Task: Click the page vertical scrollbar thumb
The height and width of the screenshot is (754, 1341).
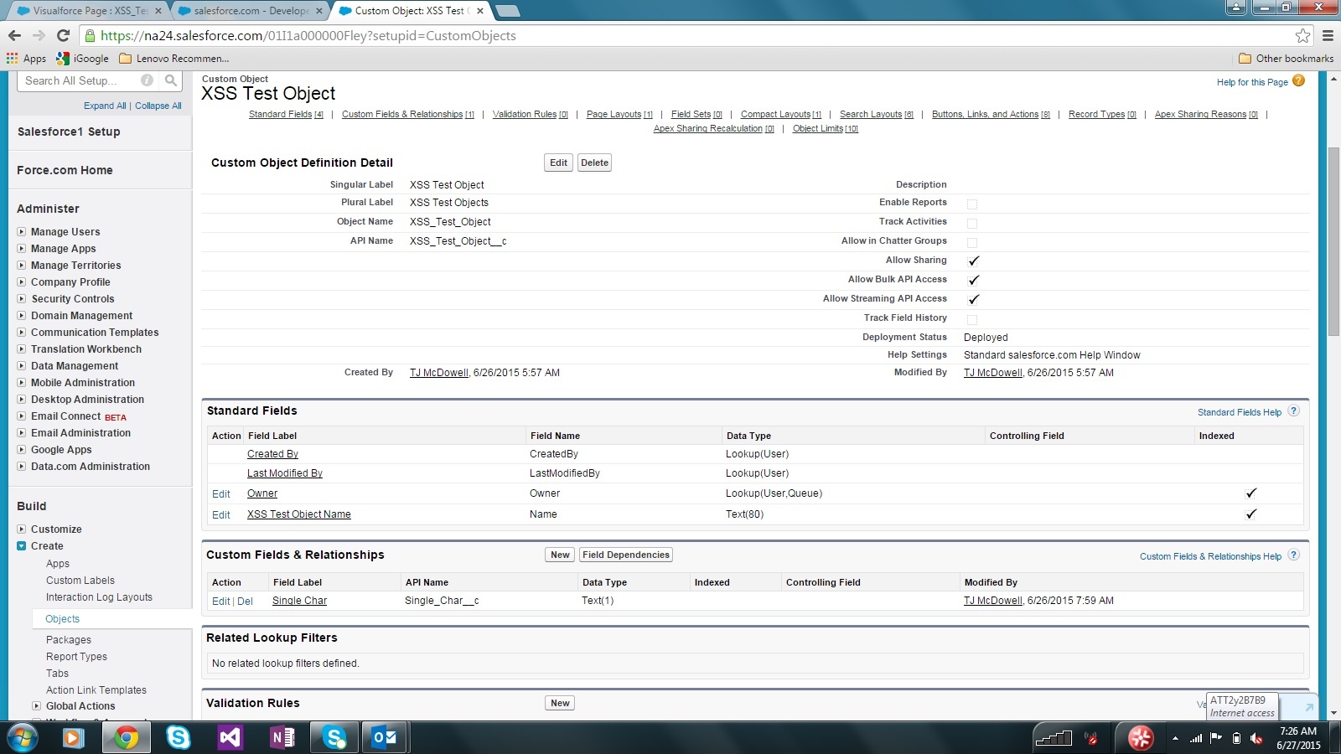Action: click(x=1333, y=241)
